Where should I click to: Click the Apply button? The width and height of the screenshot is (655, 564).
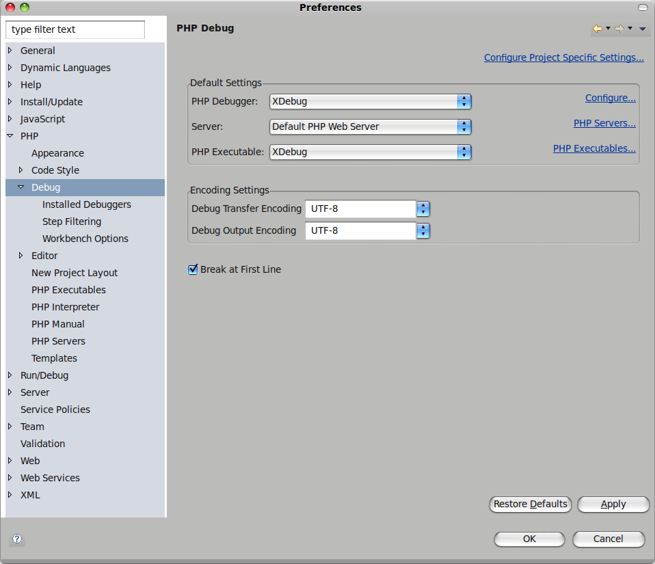(613, 505)
